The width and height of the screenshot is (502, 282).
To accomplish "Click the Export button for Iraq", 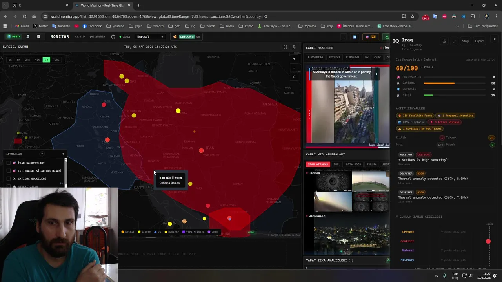I will coord(479,41).
